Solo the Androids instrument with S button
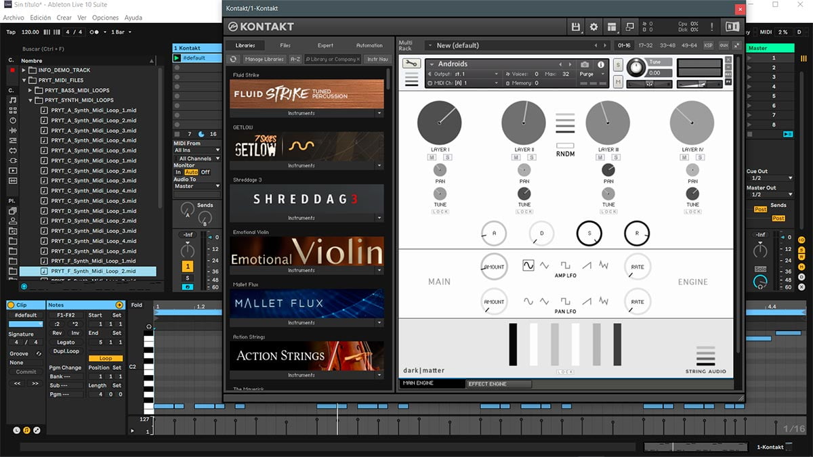813x457 pixels. [618, 65]
